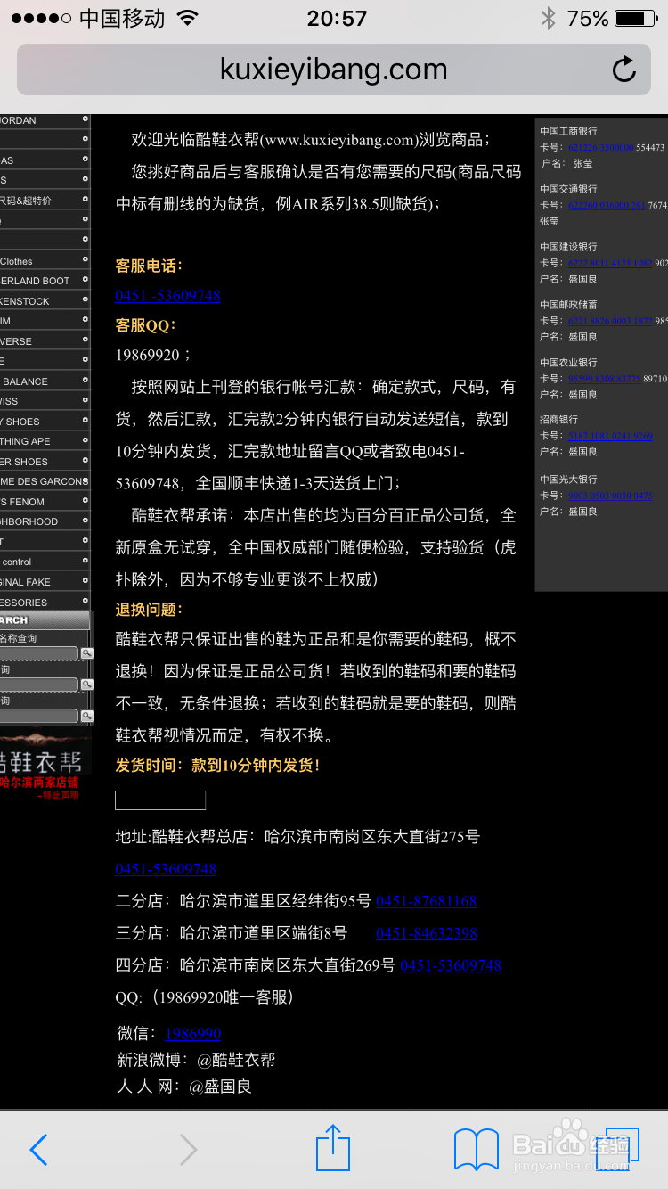Click the magnifier icon beside 名称查询 field
This screenshot has width=668, height=1189.
coord(86,653)
